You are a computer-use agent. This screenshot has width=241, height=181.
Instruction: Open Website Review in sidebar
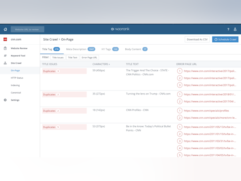(x=19, y=48)
